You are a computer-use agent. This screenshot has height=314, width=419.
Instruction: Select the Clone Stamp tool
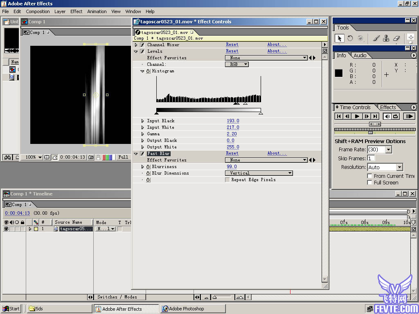[386, 38]
